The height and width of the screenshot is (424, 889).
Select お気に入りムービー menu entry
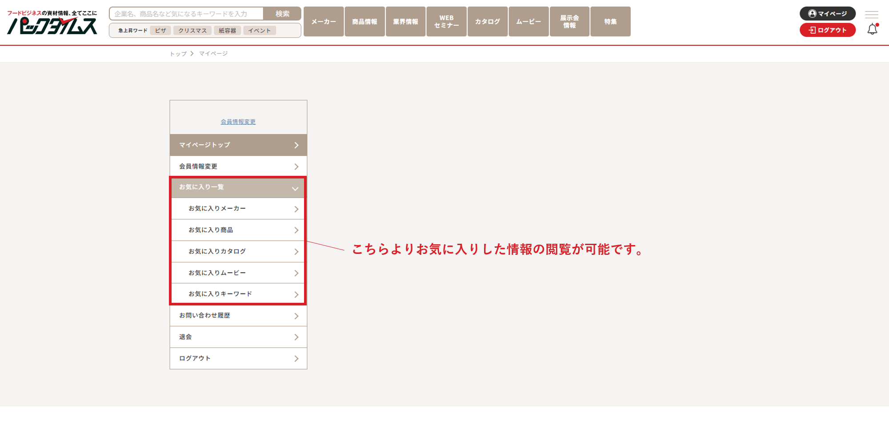click(238, 273)
